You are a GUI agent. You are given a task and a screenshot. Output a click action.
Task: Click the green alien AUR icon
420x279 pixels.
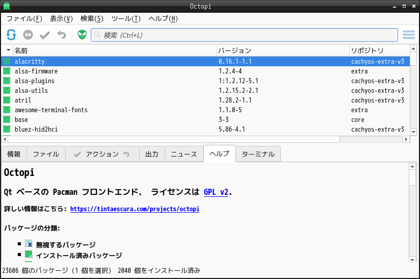[82, 35]
